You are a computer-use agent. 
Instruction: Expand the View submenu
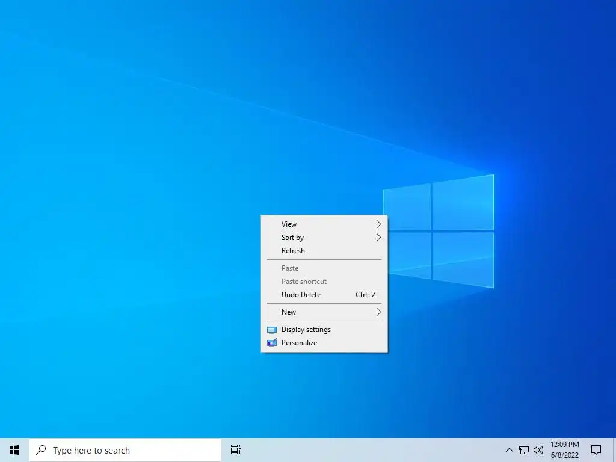pos(324,224)
